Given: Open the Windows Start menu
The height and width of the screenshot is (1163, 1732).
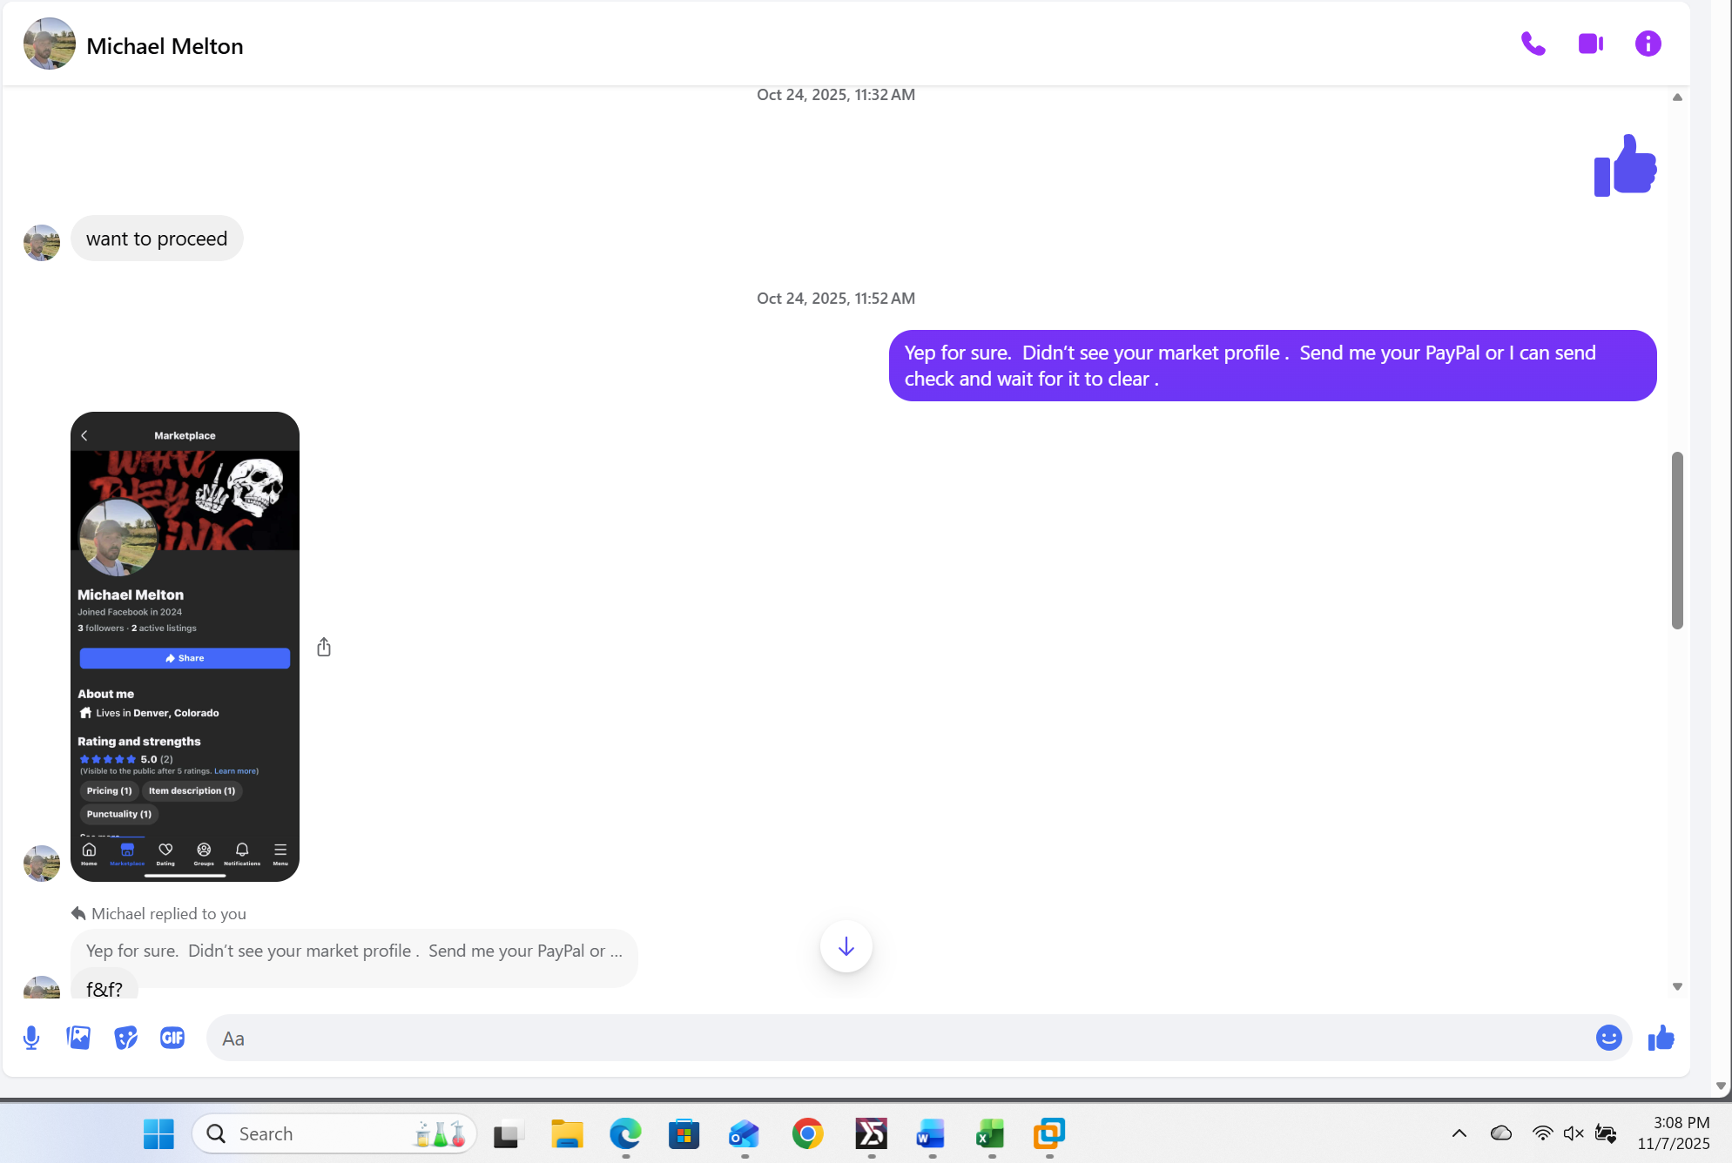Looking at the screenshot, I should tap(158, 1133).
